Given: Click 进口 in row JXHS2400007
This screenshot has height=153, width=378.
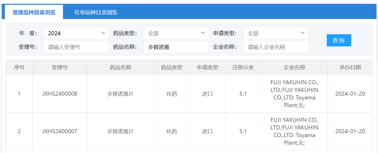Looking at the screenshot, I should click(207, 131).
